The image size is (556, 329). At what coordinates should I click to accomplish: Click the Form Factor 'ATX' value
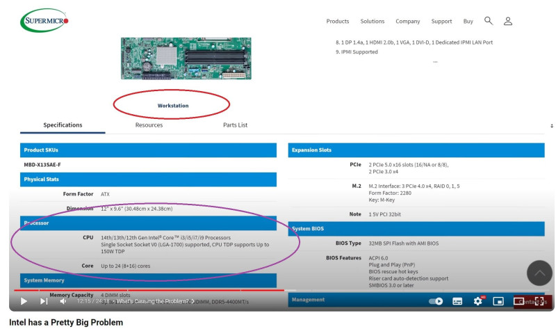(x=105, y=194)
